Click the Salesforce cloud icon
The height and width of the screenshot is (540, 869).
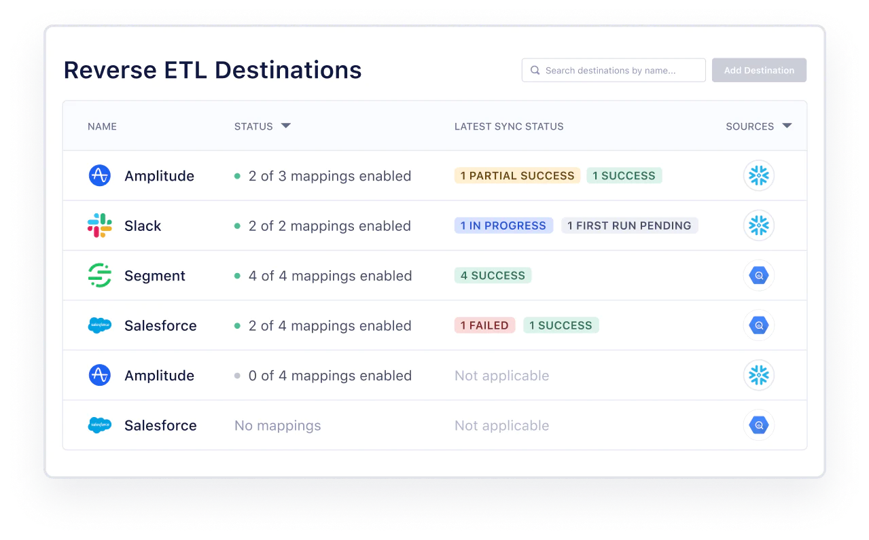pyautogui.click(x=99, y=325)
